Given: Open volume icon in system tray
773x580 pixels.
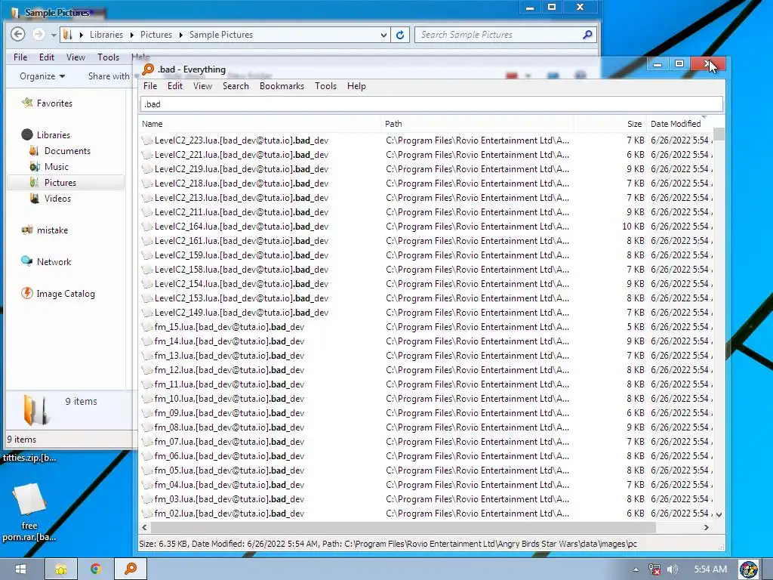Looking at the screenshot, I should click(673, 569).
